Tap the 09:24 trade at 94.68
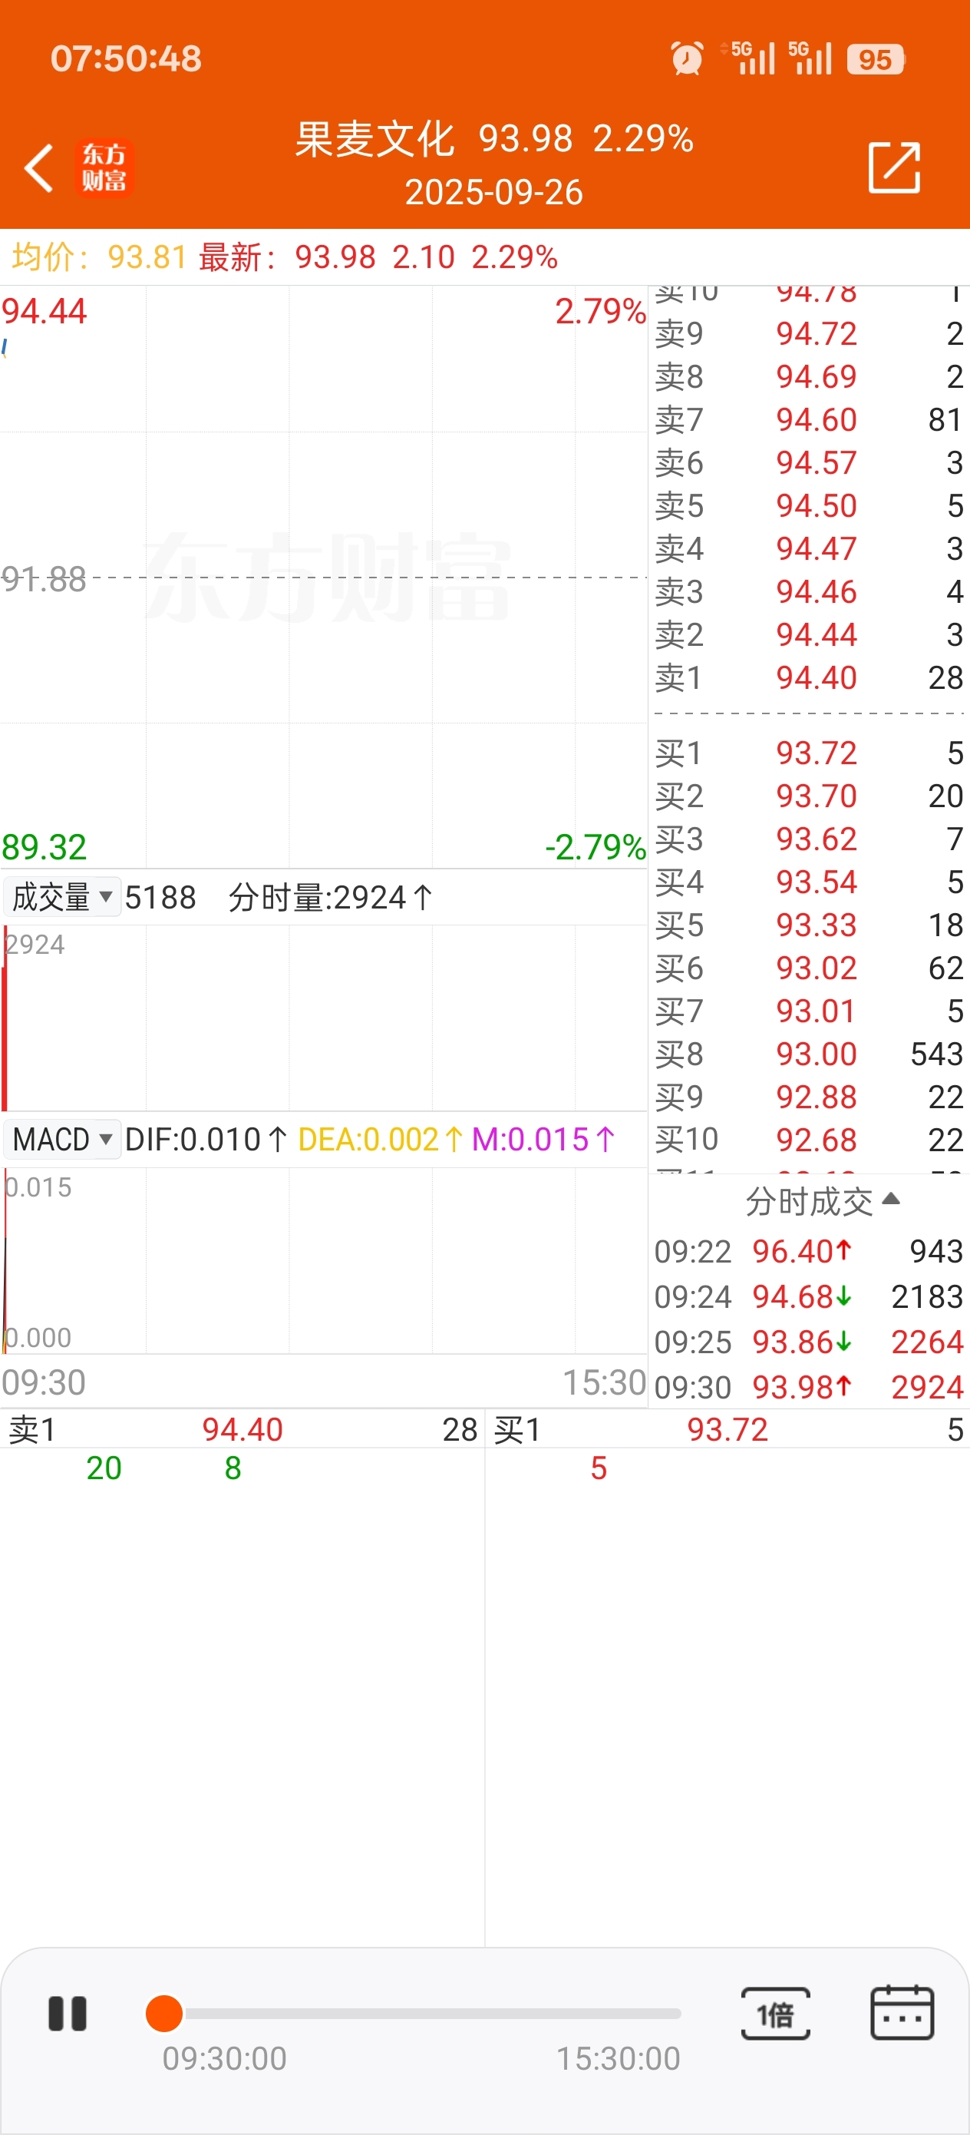 point(809,1296)
